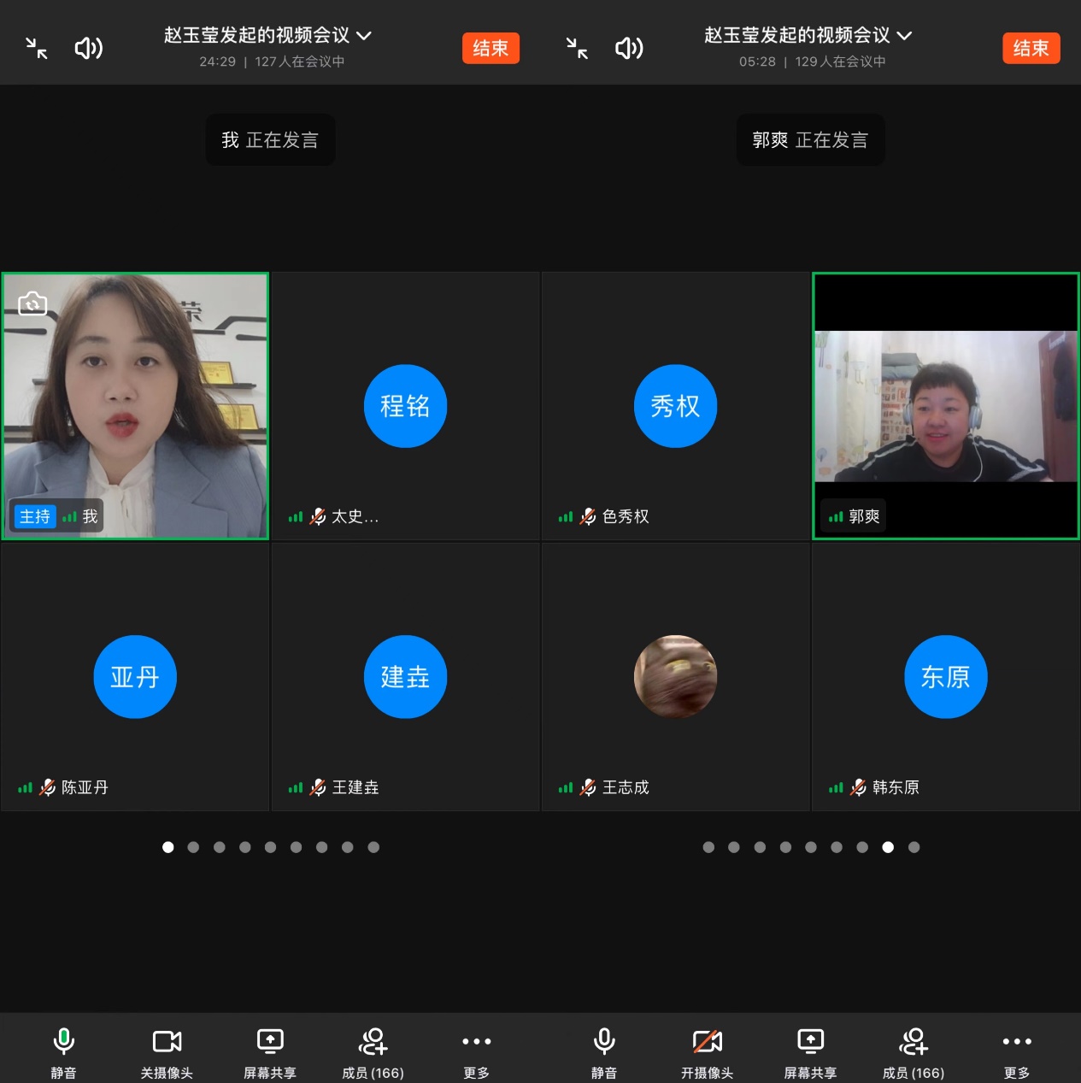End the 127-participant meeting with 结束
1081x1083 pixels.
pos(491,48)
